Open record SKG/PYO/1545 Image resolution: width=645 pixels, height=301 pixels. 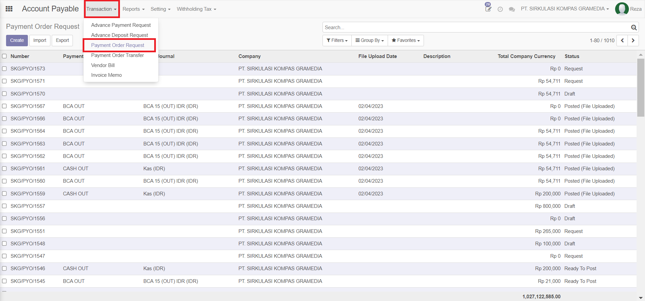click(x=28, y=281)
